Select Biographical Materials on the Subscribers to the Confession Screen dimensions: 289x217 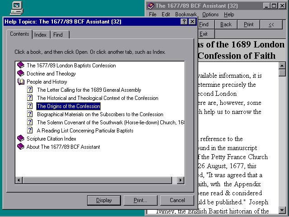click(100, 114)
